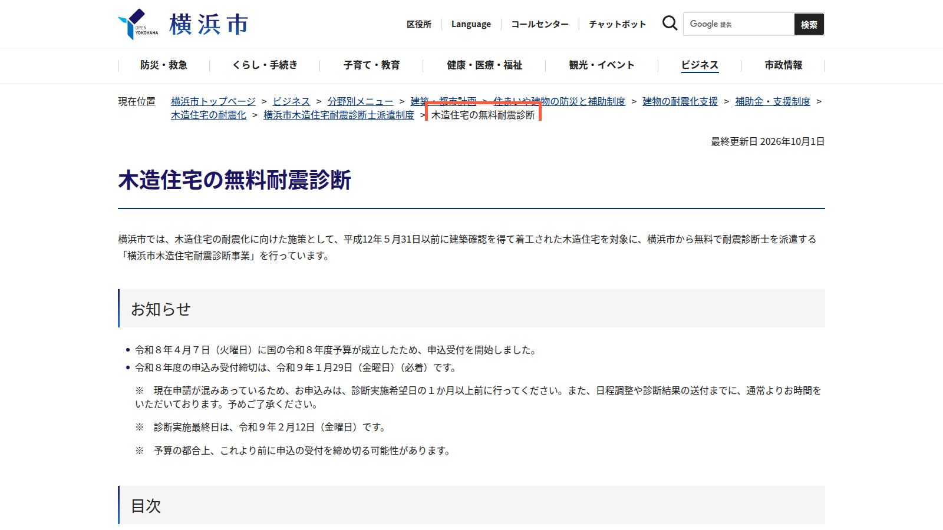Open the 市政情報 menu
This screenshot has height=530, width=943.
click(783, 65)
